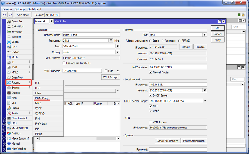Click the Undo arrow in toolbar

(x=4, y=15)
